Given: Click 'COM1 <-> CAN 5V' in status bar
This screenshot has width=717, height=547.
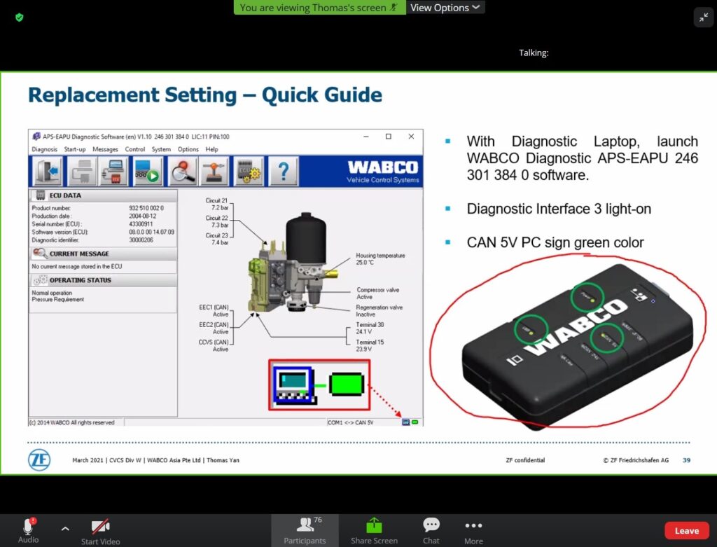Looking at the screenshot, I should tap(351, 422).
